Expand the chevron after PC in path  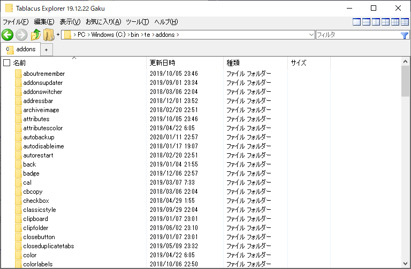pyautogui.click(x=88, y=35)
